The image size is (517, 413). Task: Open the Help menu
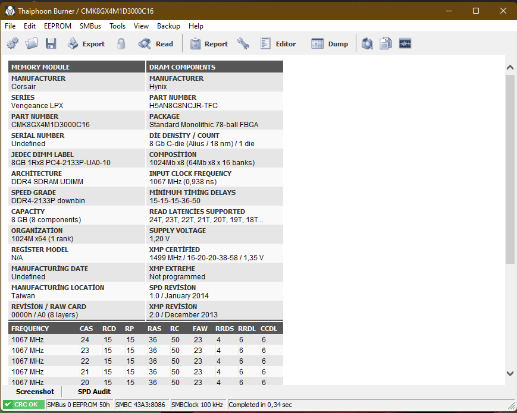(x=196, y=26)
